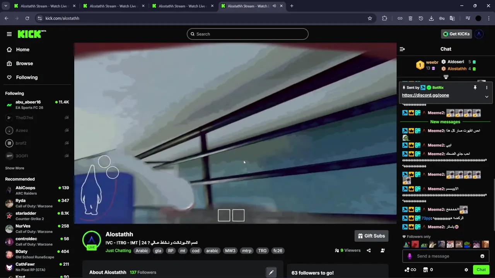This screenshot has height=278, width=495.
Task: Select the gta tag
Action: pyautogui.click(x=158, y=251)
